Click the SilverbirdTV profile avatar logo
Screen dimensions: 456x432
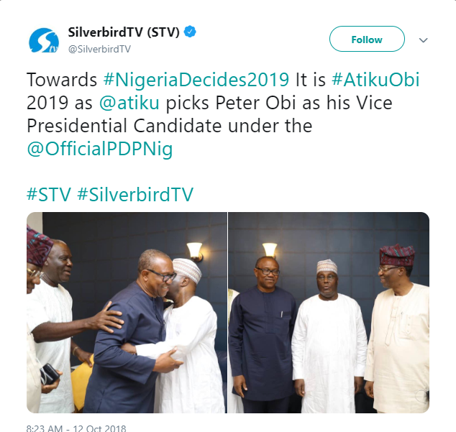click(44, 40)
